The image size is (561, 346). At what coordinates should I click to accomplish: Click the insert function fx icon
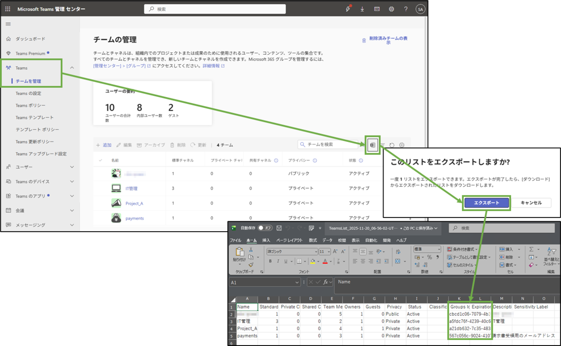(x=327, y=282)
